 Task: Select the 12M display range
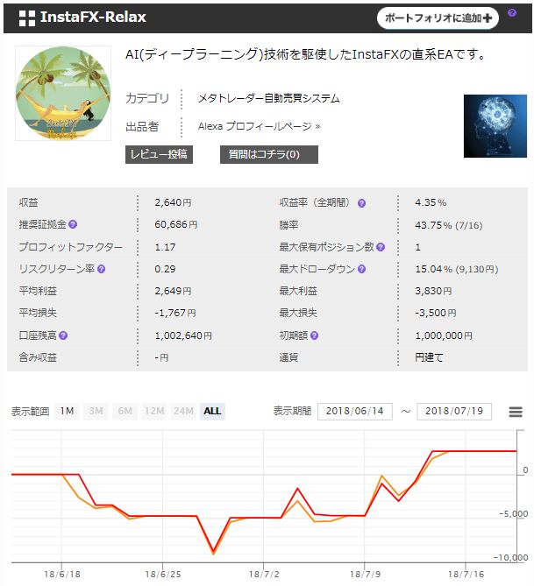[x=153, y=411]
